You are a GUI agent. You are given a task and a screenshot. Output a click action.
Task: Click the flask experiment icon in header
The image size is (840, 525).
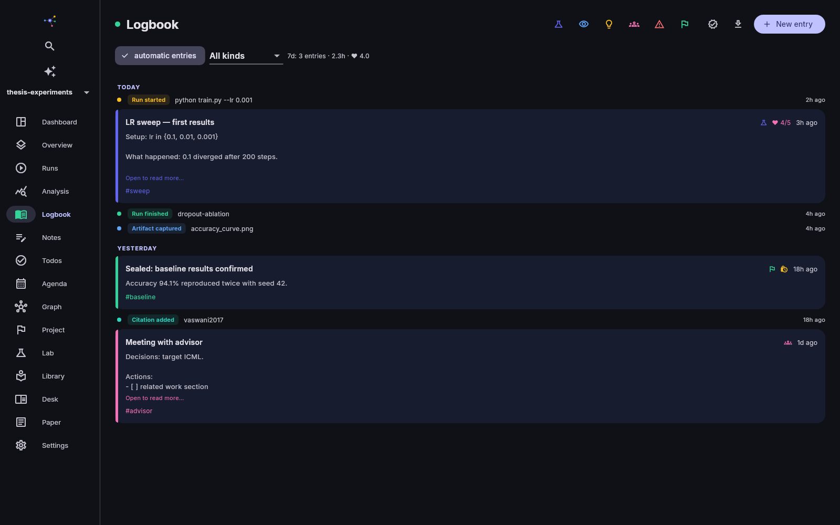[559, 24]
